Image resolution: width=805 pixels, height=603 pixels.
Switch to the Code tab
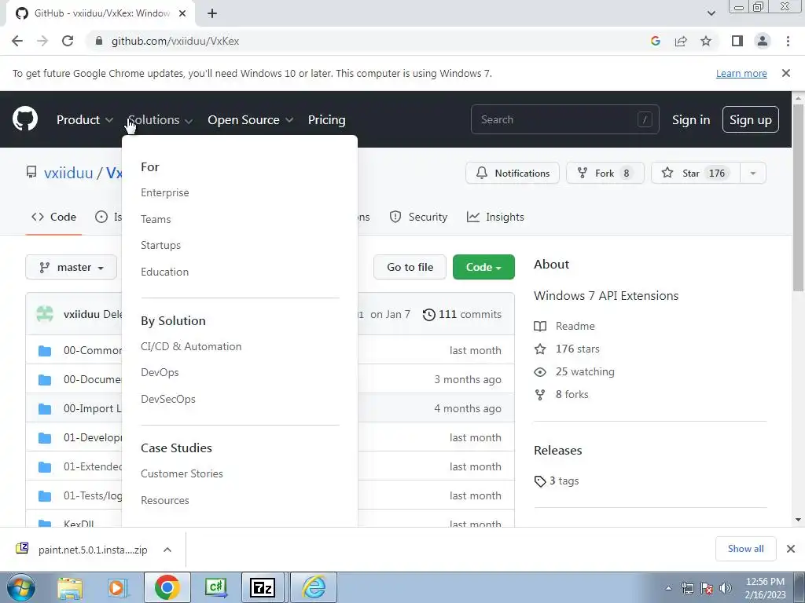pos(54,217)
